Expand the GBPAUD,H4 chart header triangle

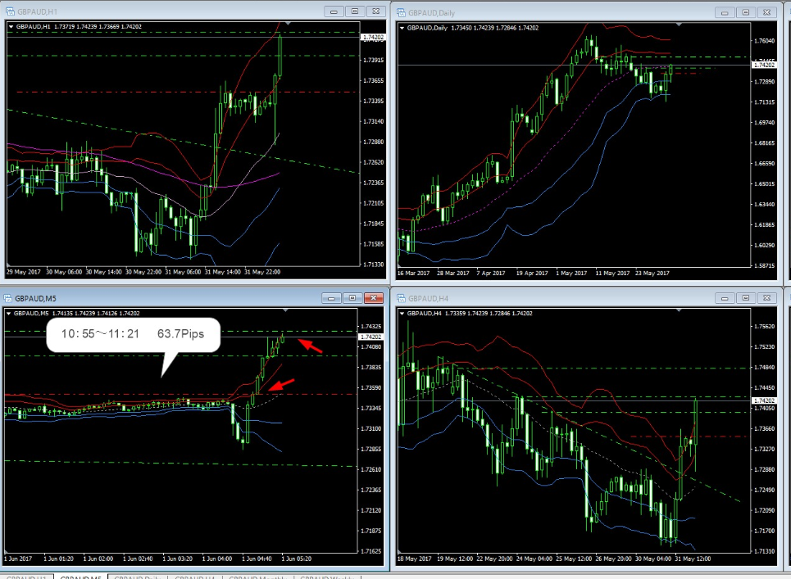click(x=402, y=314)
